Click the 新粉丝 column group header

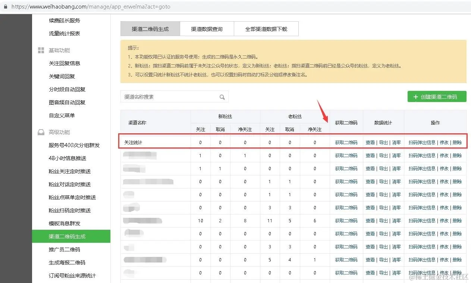(x=225, y=117)
